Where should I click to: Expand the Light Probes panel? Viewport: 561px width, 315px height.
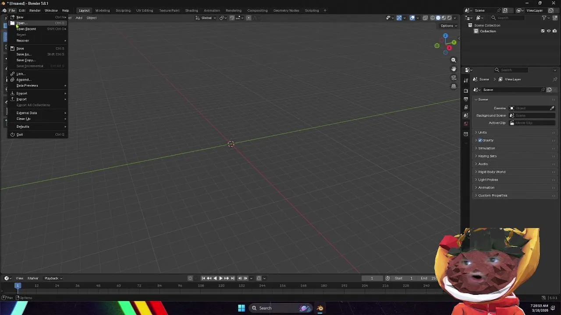click(514, 180)
